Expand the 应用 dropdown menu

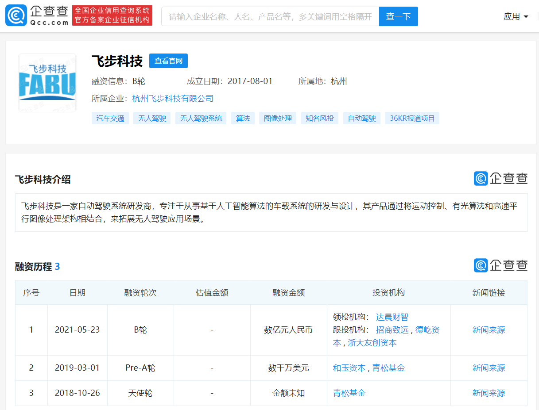516,16
